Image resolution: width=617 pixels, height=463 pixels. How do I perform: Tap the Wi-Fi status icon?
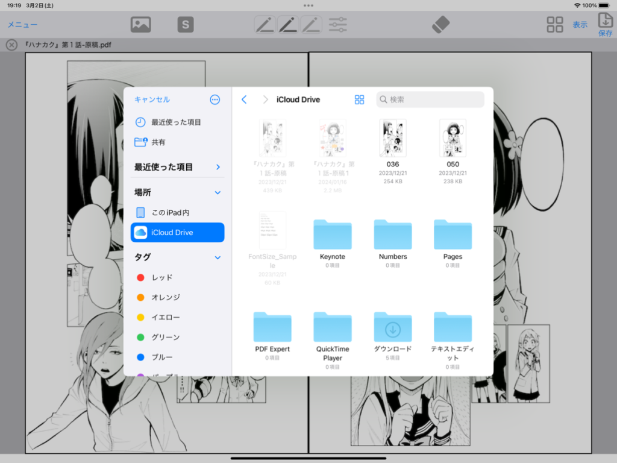click(x=577, y=5)
